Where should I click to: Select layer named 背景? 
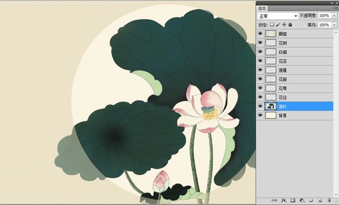coord(282,116)
